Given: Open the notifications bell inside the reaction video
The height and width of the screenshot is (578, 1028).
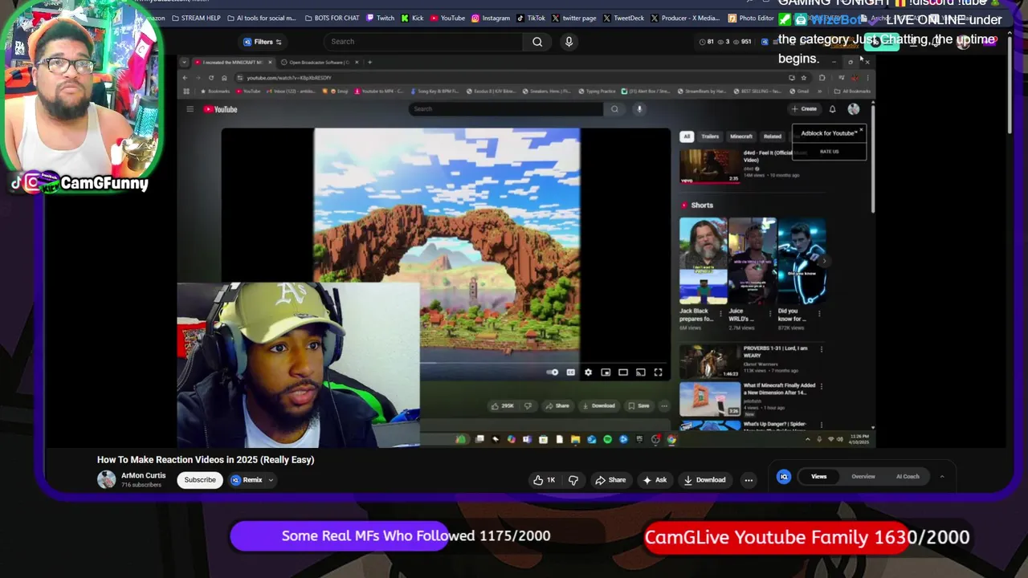Looking at the screenshot, I should coord(832,109).
